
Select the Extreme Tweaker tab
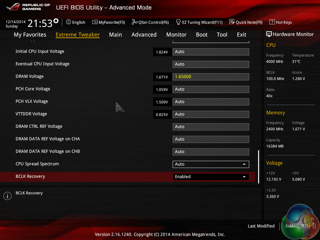pos(77,35)
